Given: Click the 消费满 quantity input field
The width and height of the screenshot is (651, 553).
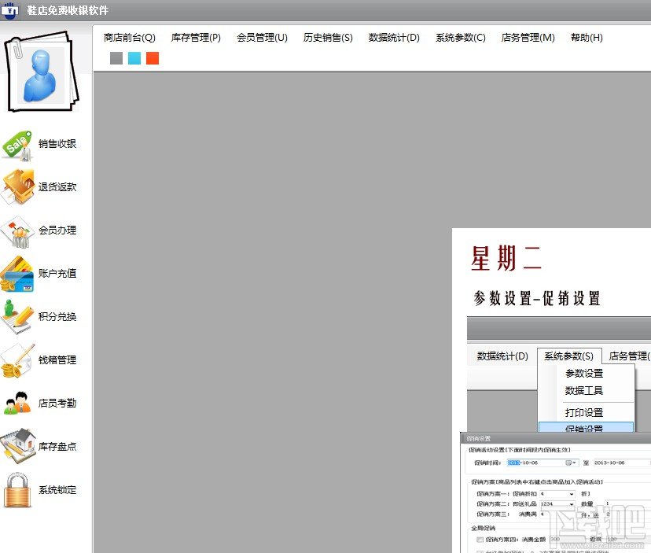Looking at the screenshot, I should 557,514.
